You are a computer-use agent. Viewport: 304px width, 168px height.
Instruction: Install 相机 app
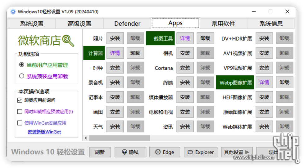point(185,53)
